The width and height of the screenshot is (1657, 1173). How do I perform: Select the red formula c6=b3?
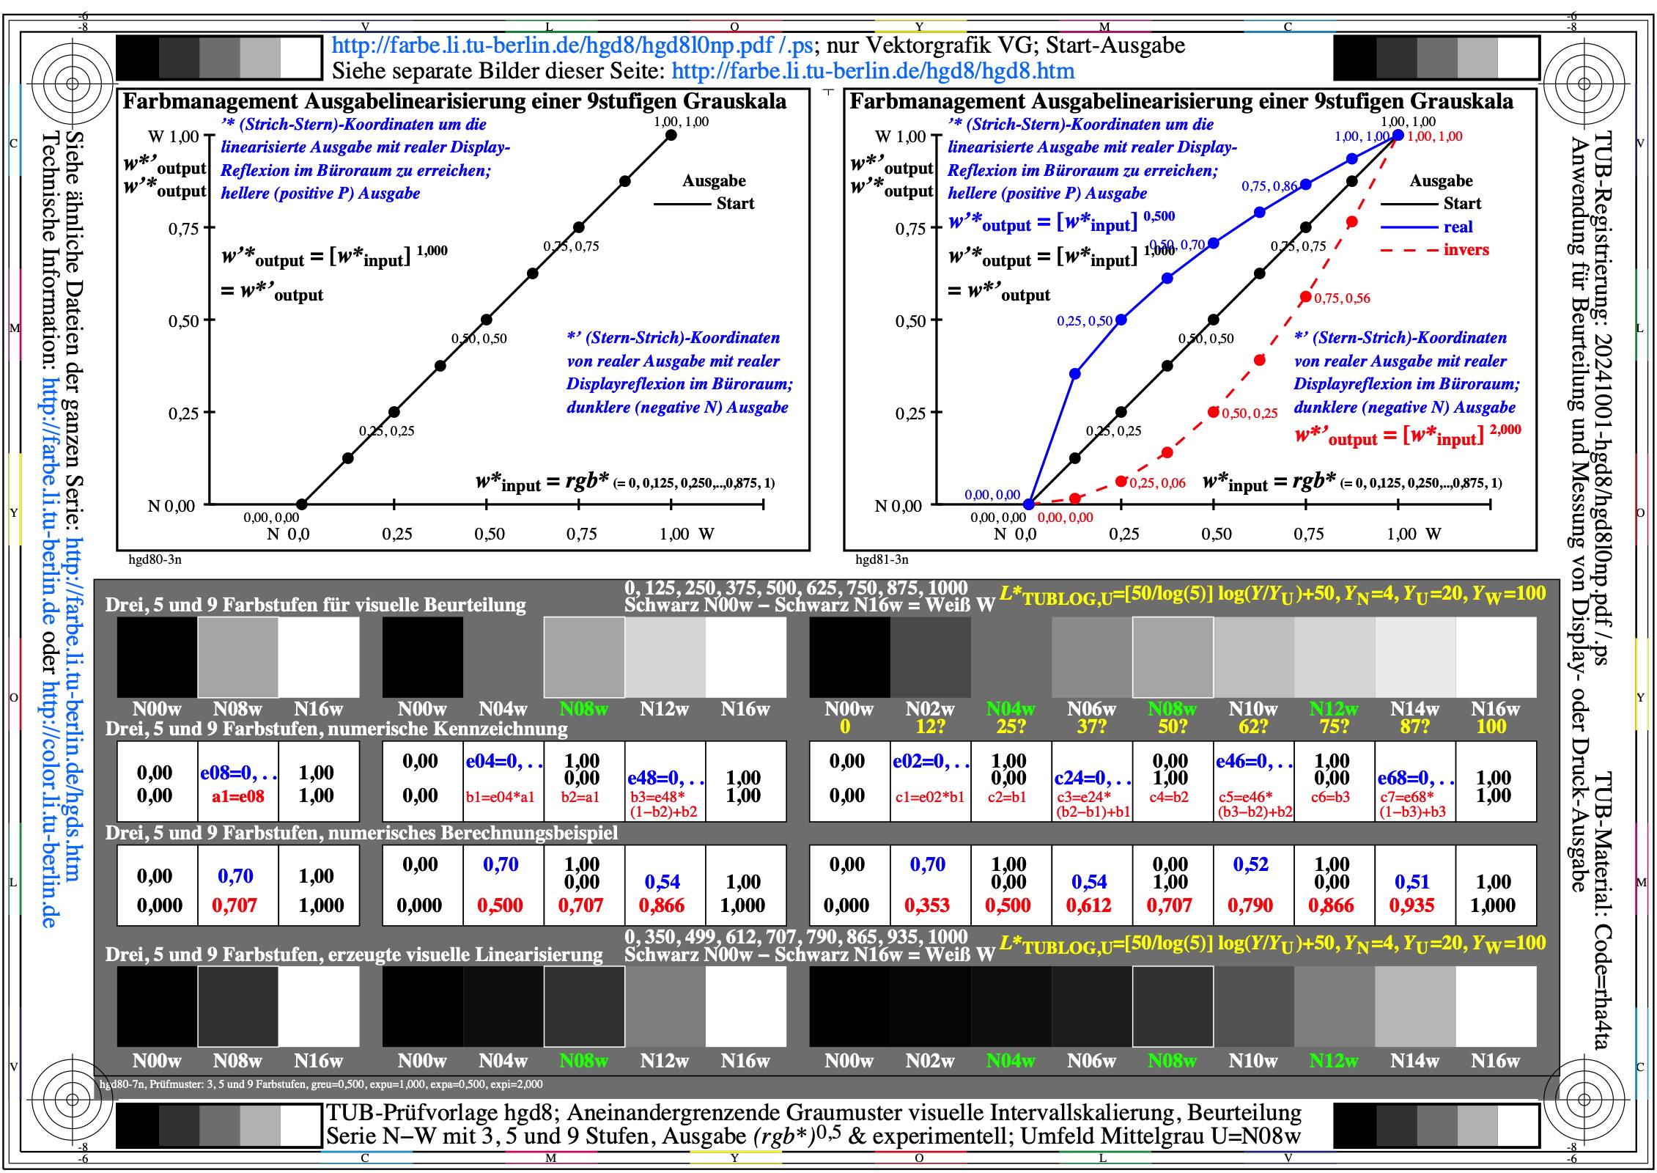click(1330, 797)
